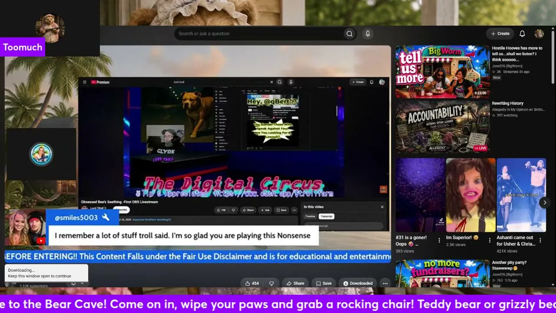Click the scrollbar down arrow

(553, 285)
